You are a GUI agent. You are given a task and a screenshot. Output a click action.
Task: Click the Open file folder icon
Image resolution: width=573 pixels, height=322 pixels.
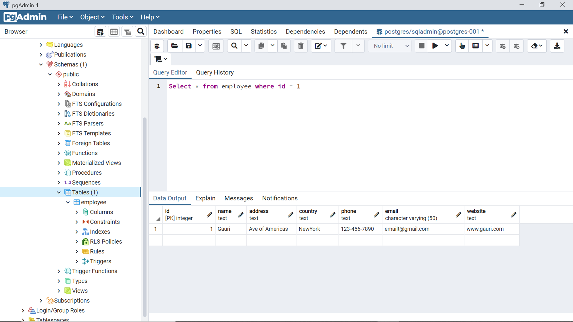(x=174, y=46)
